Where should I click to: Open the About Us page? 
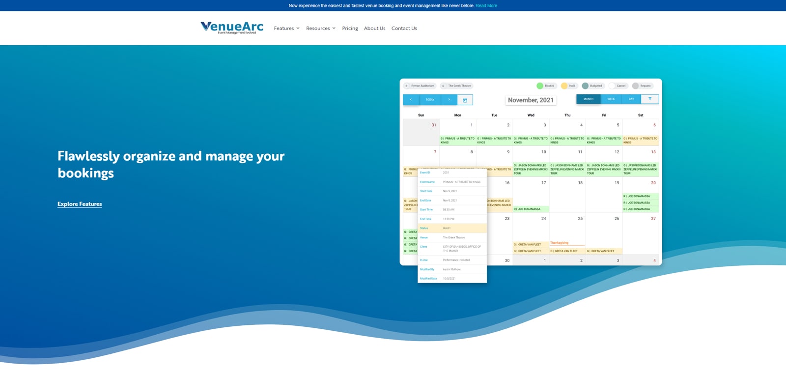point(374,28)
